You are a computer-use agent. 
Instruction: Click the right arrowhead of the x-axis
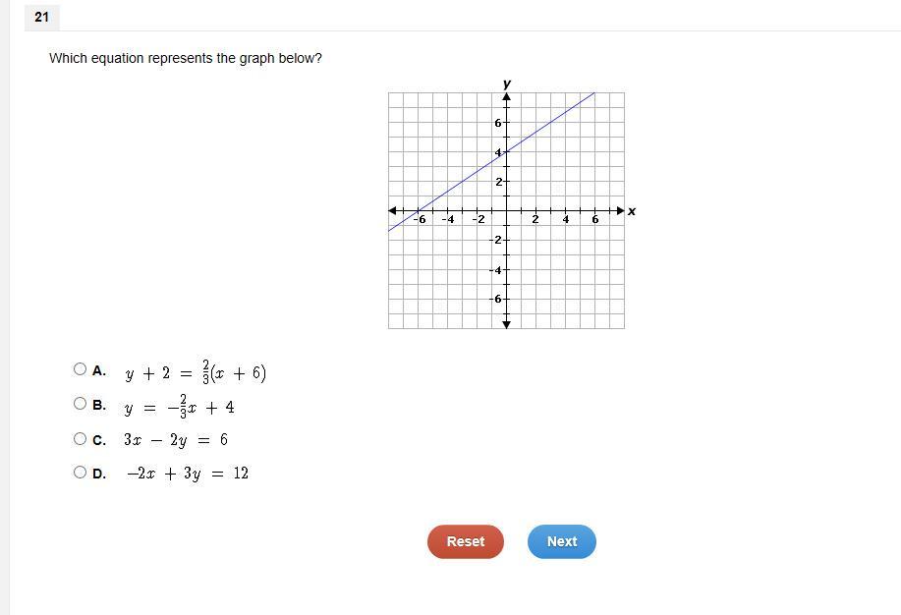point(621,211)
